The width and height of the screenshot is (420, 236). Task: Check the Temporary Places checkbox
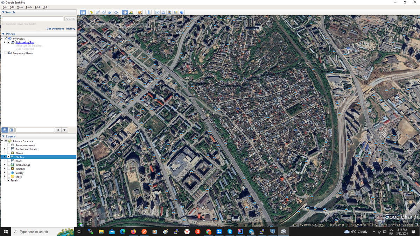click(6, 53)
